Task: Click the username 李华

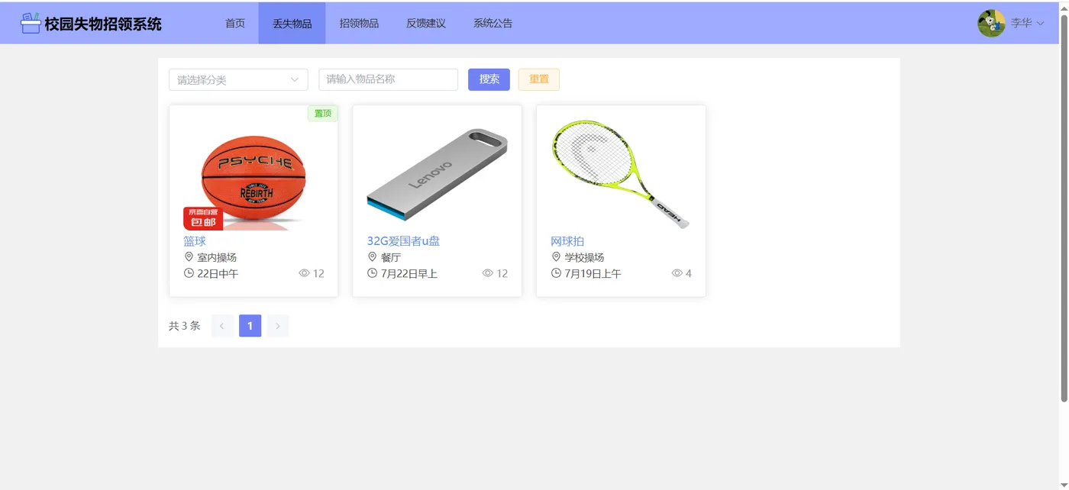Action: (1022, 23)
